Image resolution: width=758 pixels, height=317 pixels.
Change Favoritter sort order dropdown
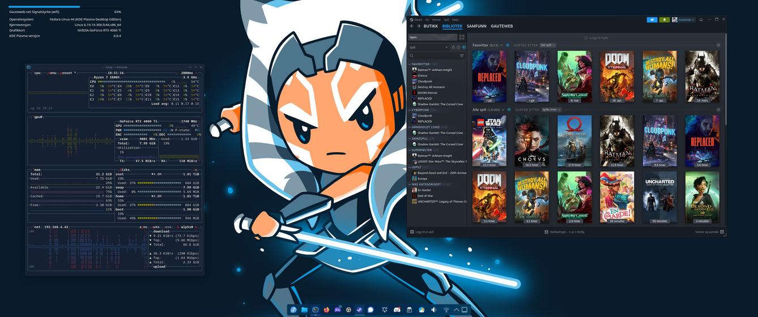click(x=548, y=45)
